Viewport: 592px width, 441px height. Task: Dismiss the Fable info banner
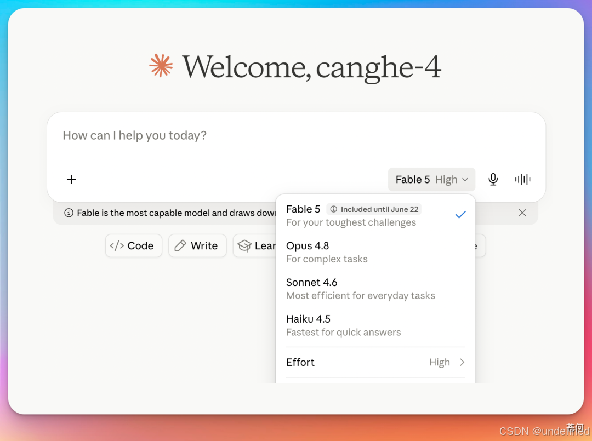click(x=522, y=213)
